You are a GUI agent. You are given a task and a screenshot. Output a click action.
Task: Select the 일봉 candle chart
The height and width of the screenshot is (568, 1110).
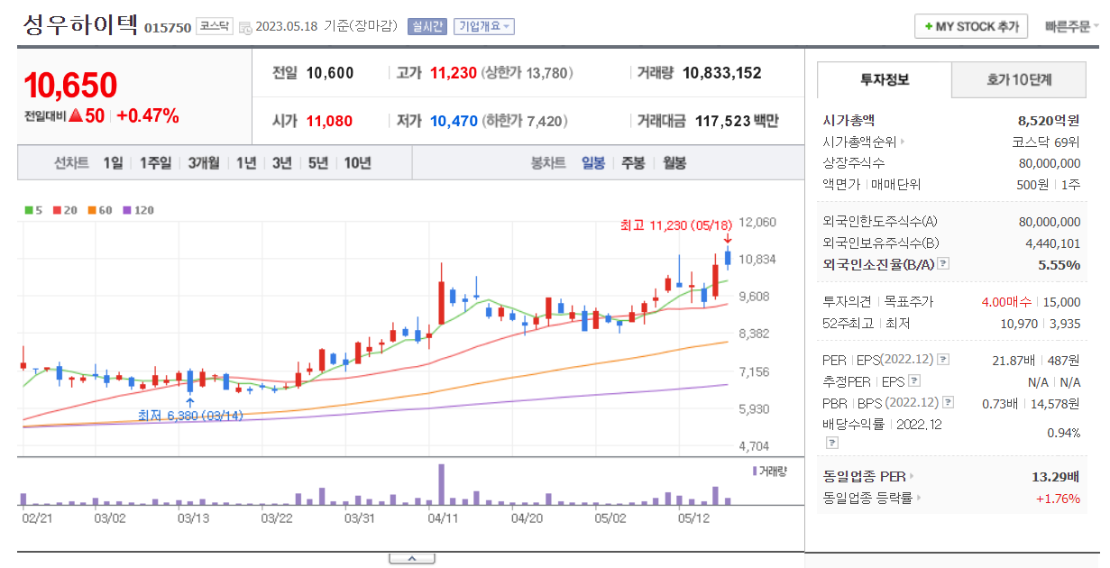coord(593,163)
